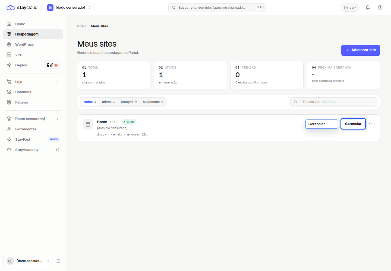Toggle dark mode

(x=350, y=8)
